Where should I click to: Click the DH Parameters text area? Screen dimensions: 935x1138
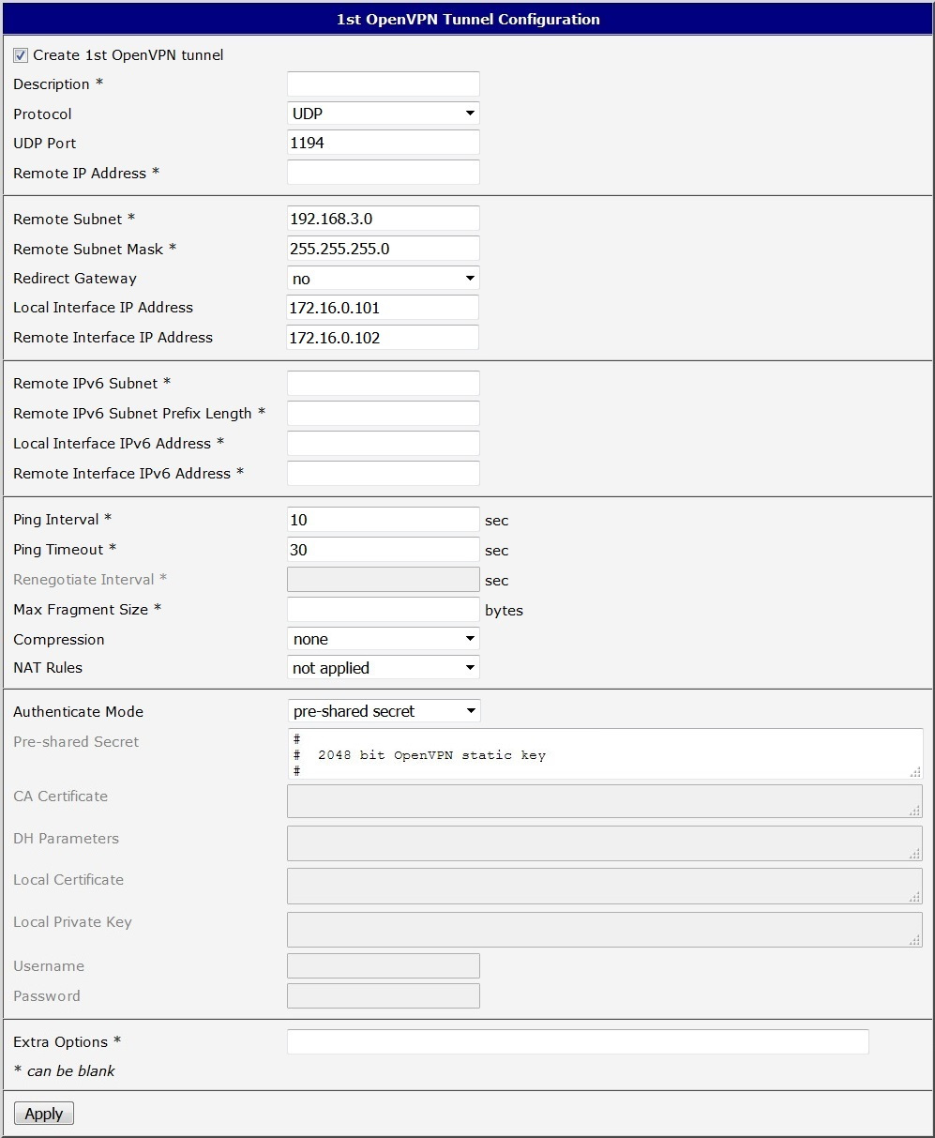(x=605, y=842)
